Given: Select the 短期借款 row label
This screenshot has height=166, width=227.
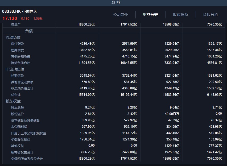Looking at the screenshot, I should [x=17, y=50].
